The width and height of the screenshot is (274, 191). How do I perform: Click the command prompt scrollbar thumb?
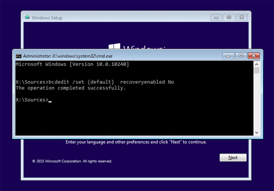point(257,70)
